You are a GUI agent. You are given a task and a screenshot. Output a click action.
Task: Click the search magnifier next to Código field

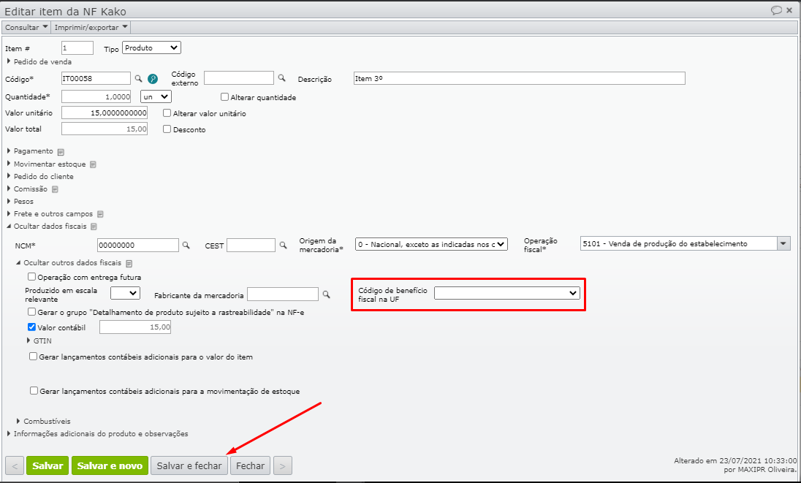click(138, 79)
